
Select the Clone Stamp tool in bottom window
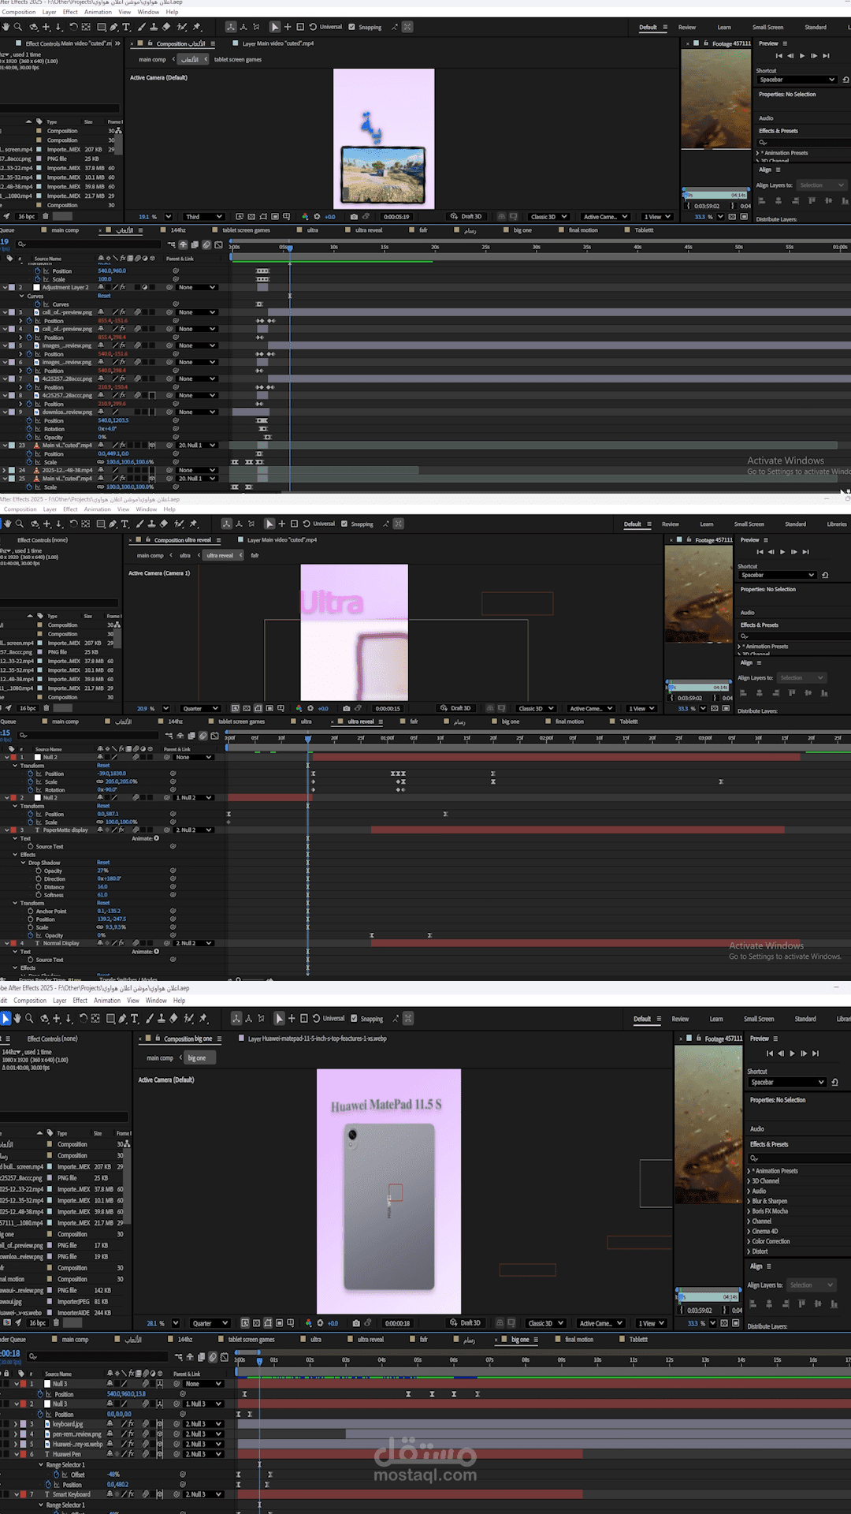161,1018
